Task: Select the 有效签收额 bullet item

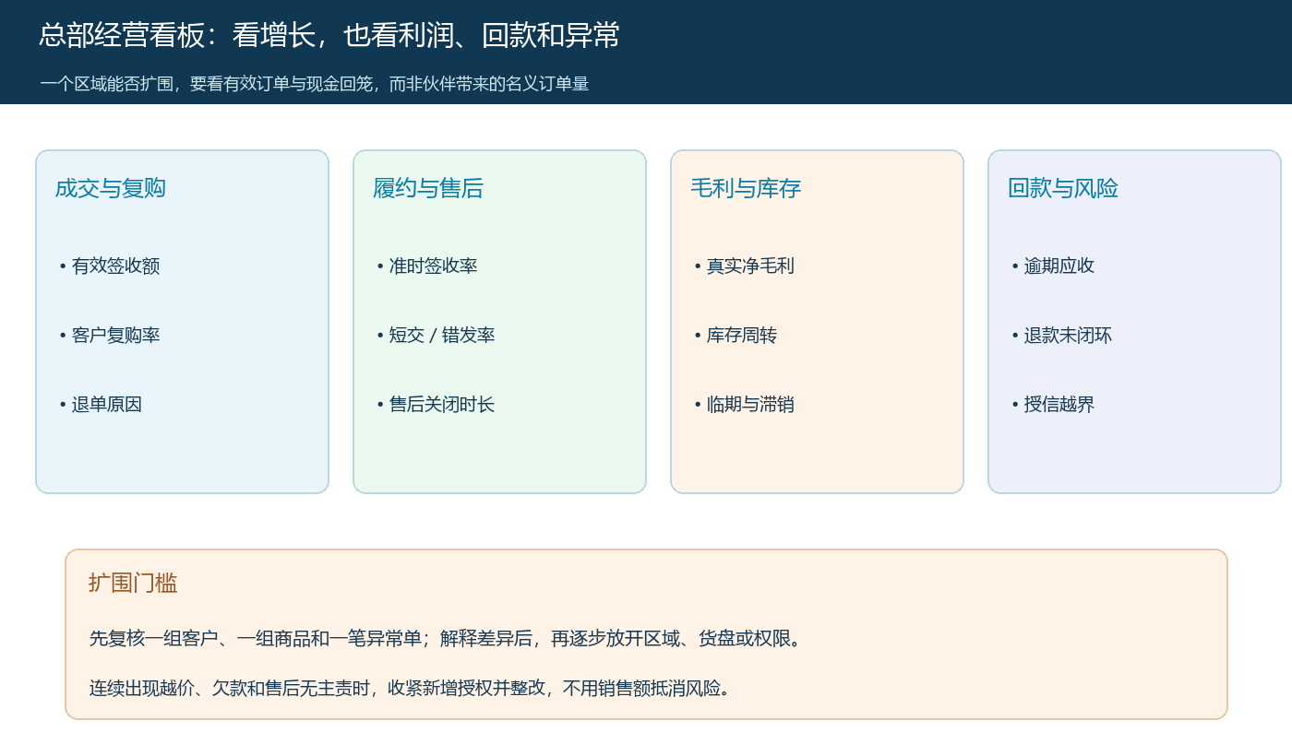Action: [x=110, y=266]
